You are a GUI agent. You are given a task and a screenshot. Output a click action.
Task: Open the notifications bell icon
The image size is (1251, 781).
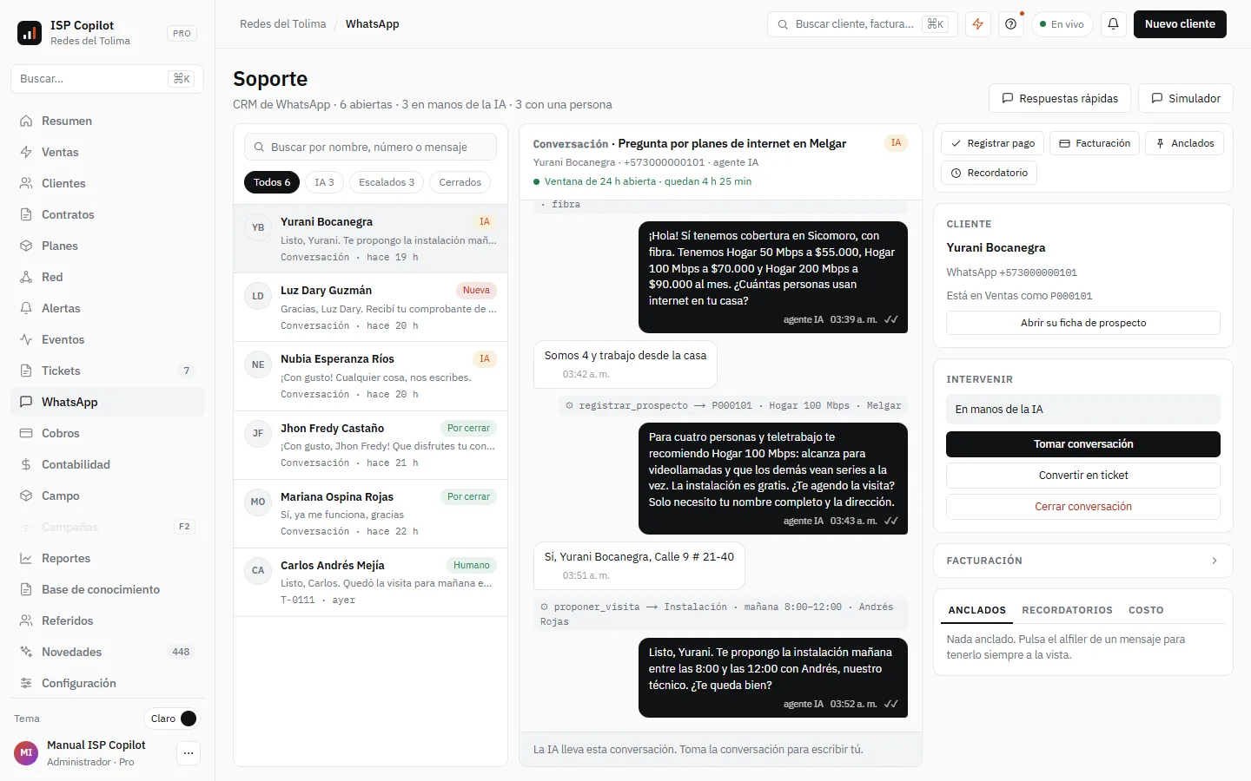coord(1114,24)
